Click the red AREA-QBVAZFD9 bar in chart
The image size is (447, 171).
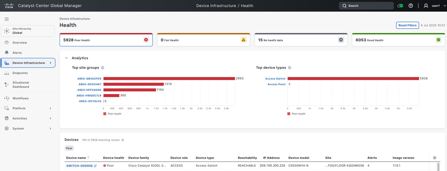[169, 79]
